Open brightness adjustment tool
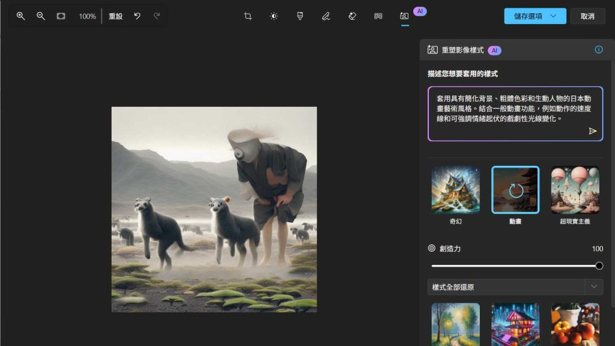Viewport: 615px width, 346px height. [274, 16]
